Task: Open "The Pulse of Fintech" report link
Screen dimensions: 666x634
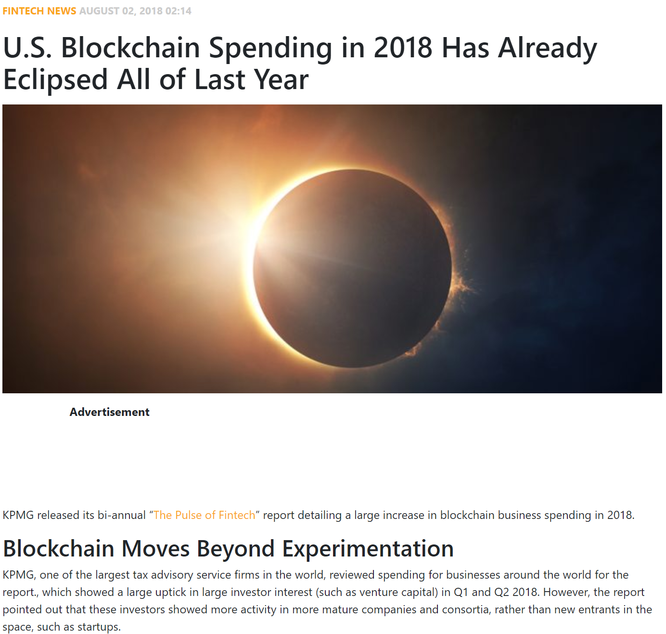Action: 204,515
